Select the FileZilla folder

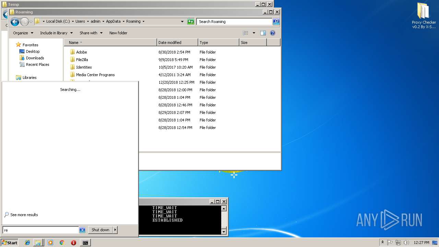82,60
